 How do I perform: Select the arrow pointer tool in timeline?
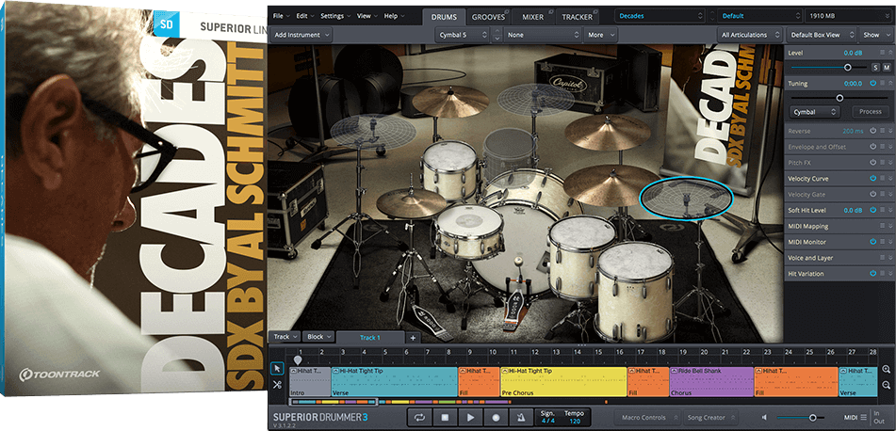277,369
